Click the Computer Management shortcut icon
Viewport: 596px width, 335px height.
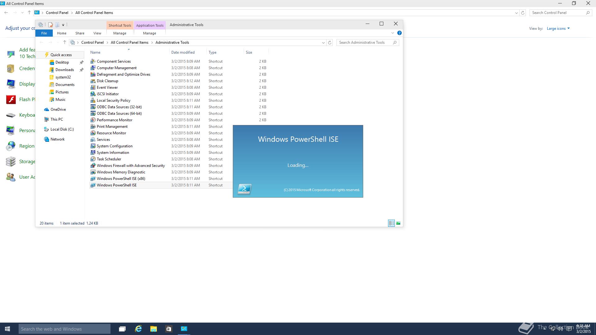[93, 68]
